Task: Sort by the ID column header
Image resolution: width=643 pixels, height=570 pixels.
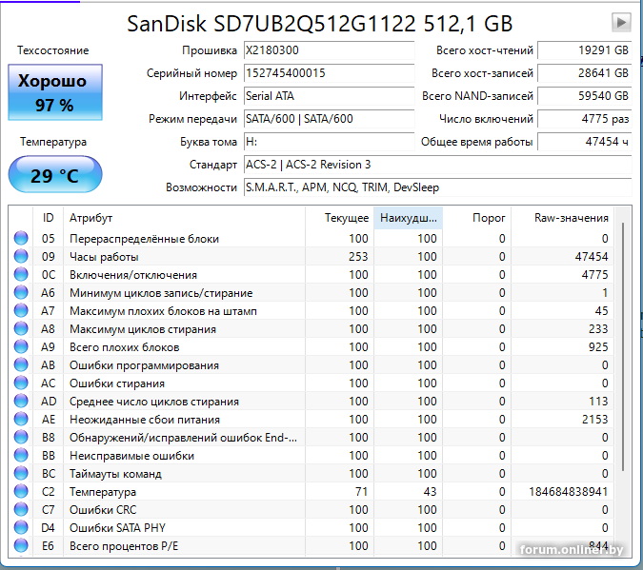Action: click(48, 218)
